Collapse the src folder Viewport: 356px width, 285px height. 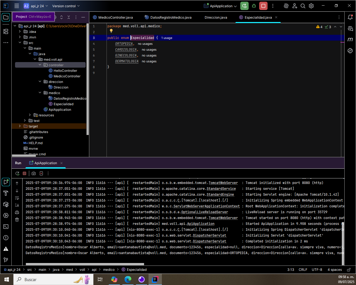20,43
